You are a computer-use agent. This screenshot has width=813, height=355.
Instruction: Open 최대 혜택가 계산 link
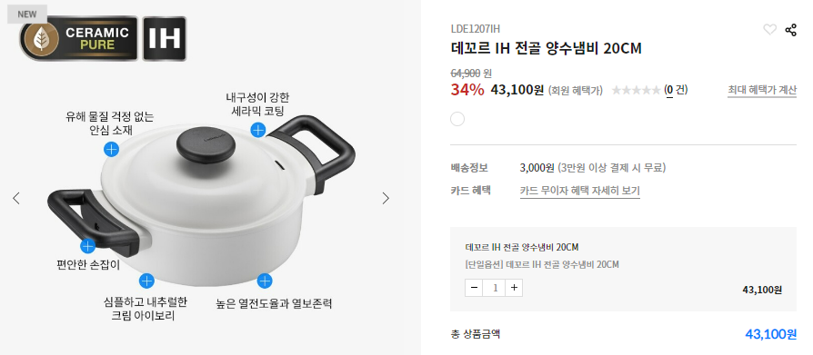[x=762, y=90]
